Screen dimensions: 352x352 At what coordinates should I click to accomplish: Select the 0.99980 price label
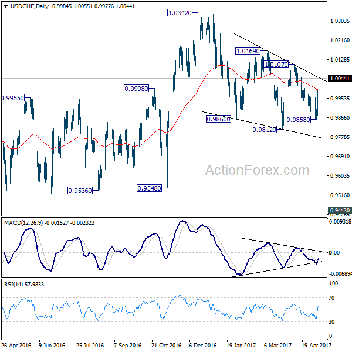pos(136,89)
